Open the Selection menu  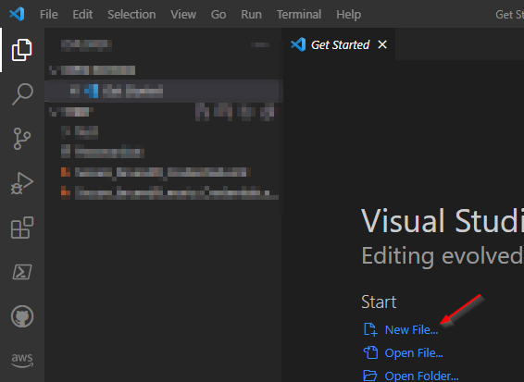[x=131, y=15]
